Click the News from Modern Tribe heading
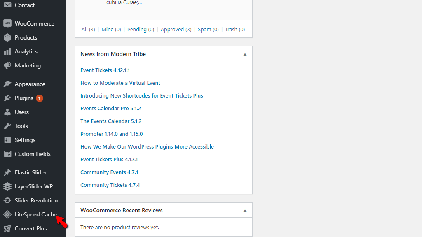Image resolution: width=422 pixels, height=237 pixels. click(x=113, y=54)
